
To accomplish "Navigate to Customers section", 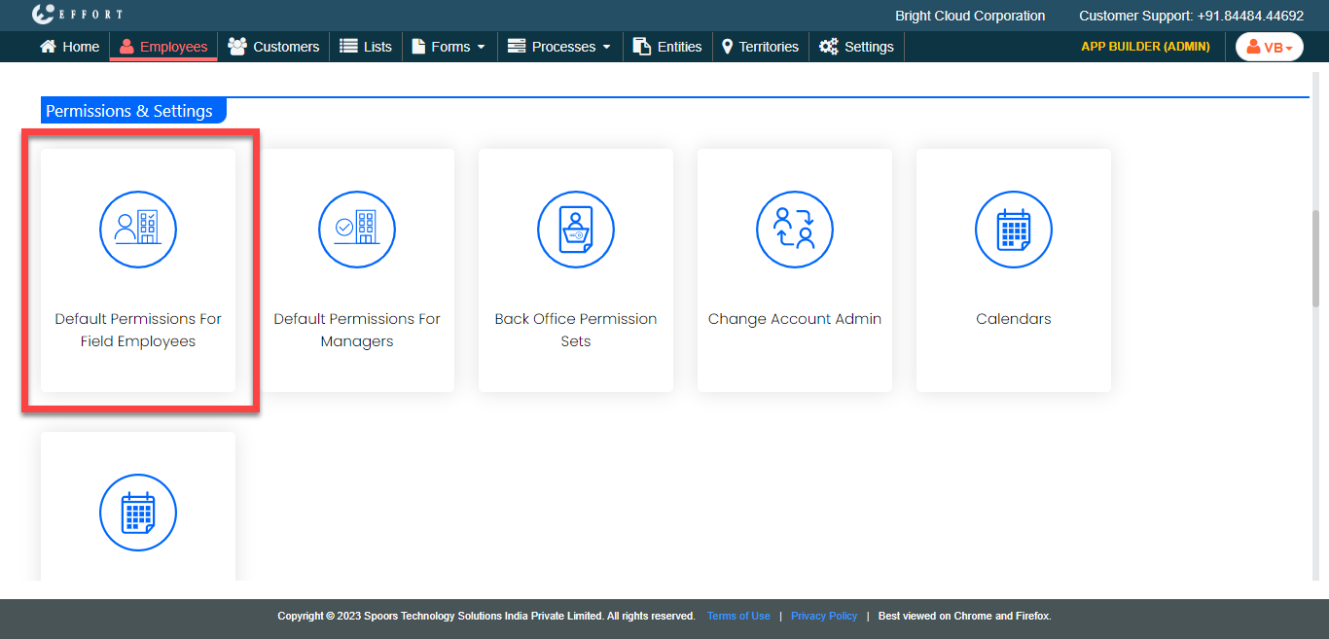I will click(x=273, y=47).
